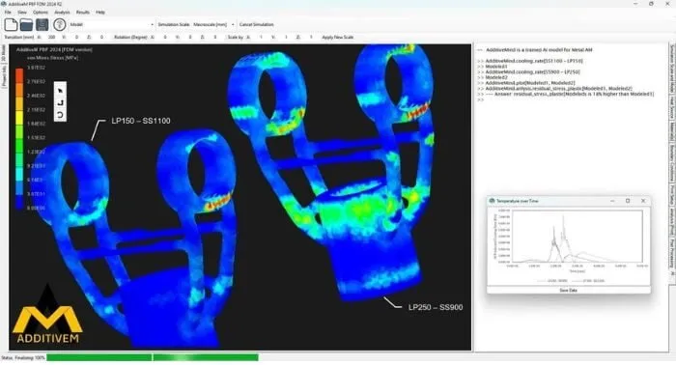Select the pointer tool in the viewport
The height and width of the screenshot is (365, 676).
[x=60, y=91]
